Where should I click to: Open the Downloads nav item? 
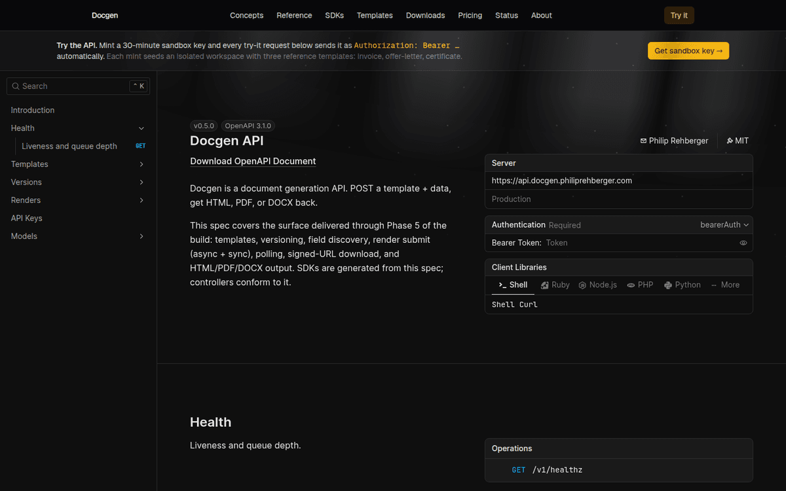coord(425,15)
